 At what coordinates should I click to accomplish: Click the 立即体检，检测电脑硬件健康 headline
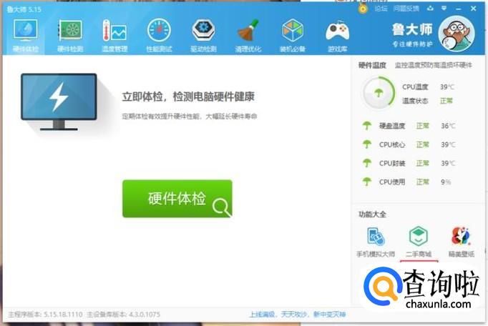coord(188,97)
